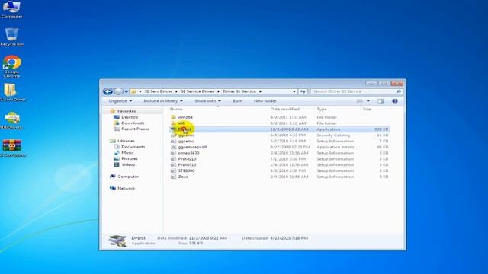Select Favorites in the navigation pane
This screenshot has height=274, width=488.
pos(127,111)
